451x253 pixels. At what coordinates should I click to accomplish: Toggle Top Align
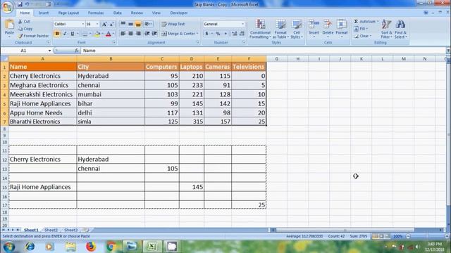point(123,24)
